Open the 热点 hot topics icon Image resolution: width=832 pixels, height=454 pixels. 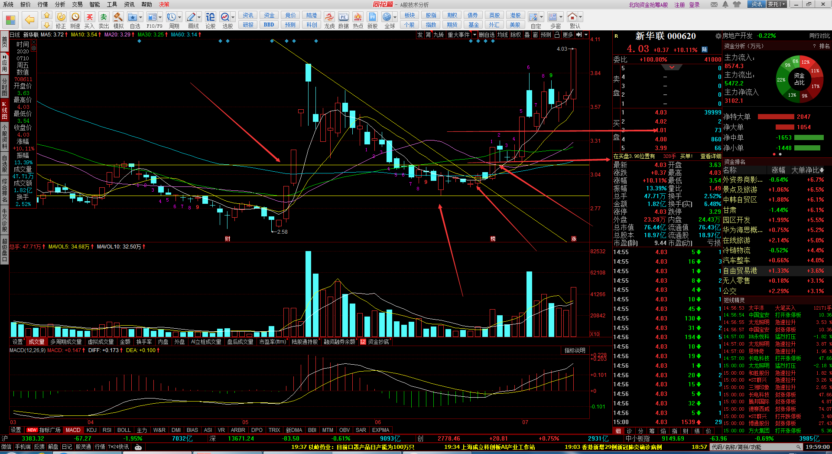pyautogui.click(x=358, y=17)
